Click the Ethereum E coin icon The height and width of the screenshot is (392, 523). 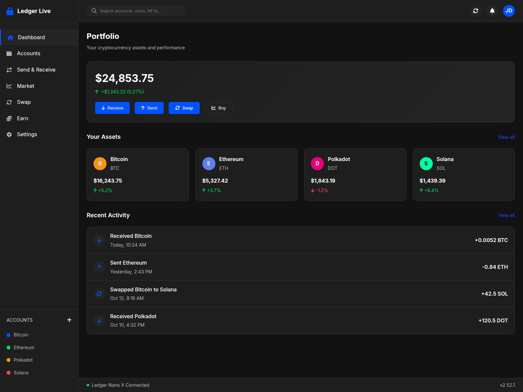click(x=209, y=164)
